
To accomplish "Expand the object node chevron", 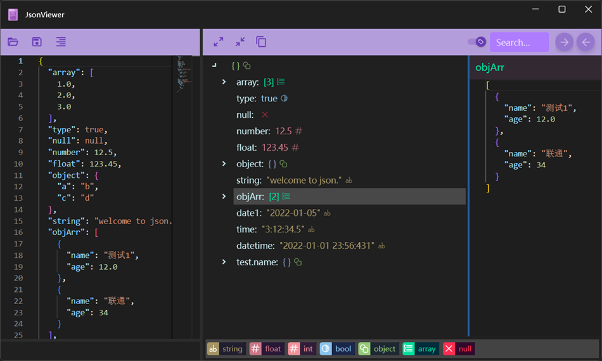I will click(224, 164).
